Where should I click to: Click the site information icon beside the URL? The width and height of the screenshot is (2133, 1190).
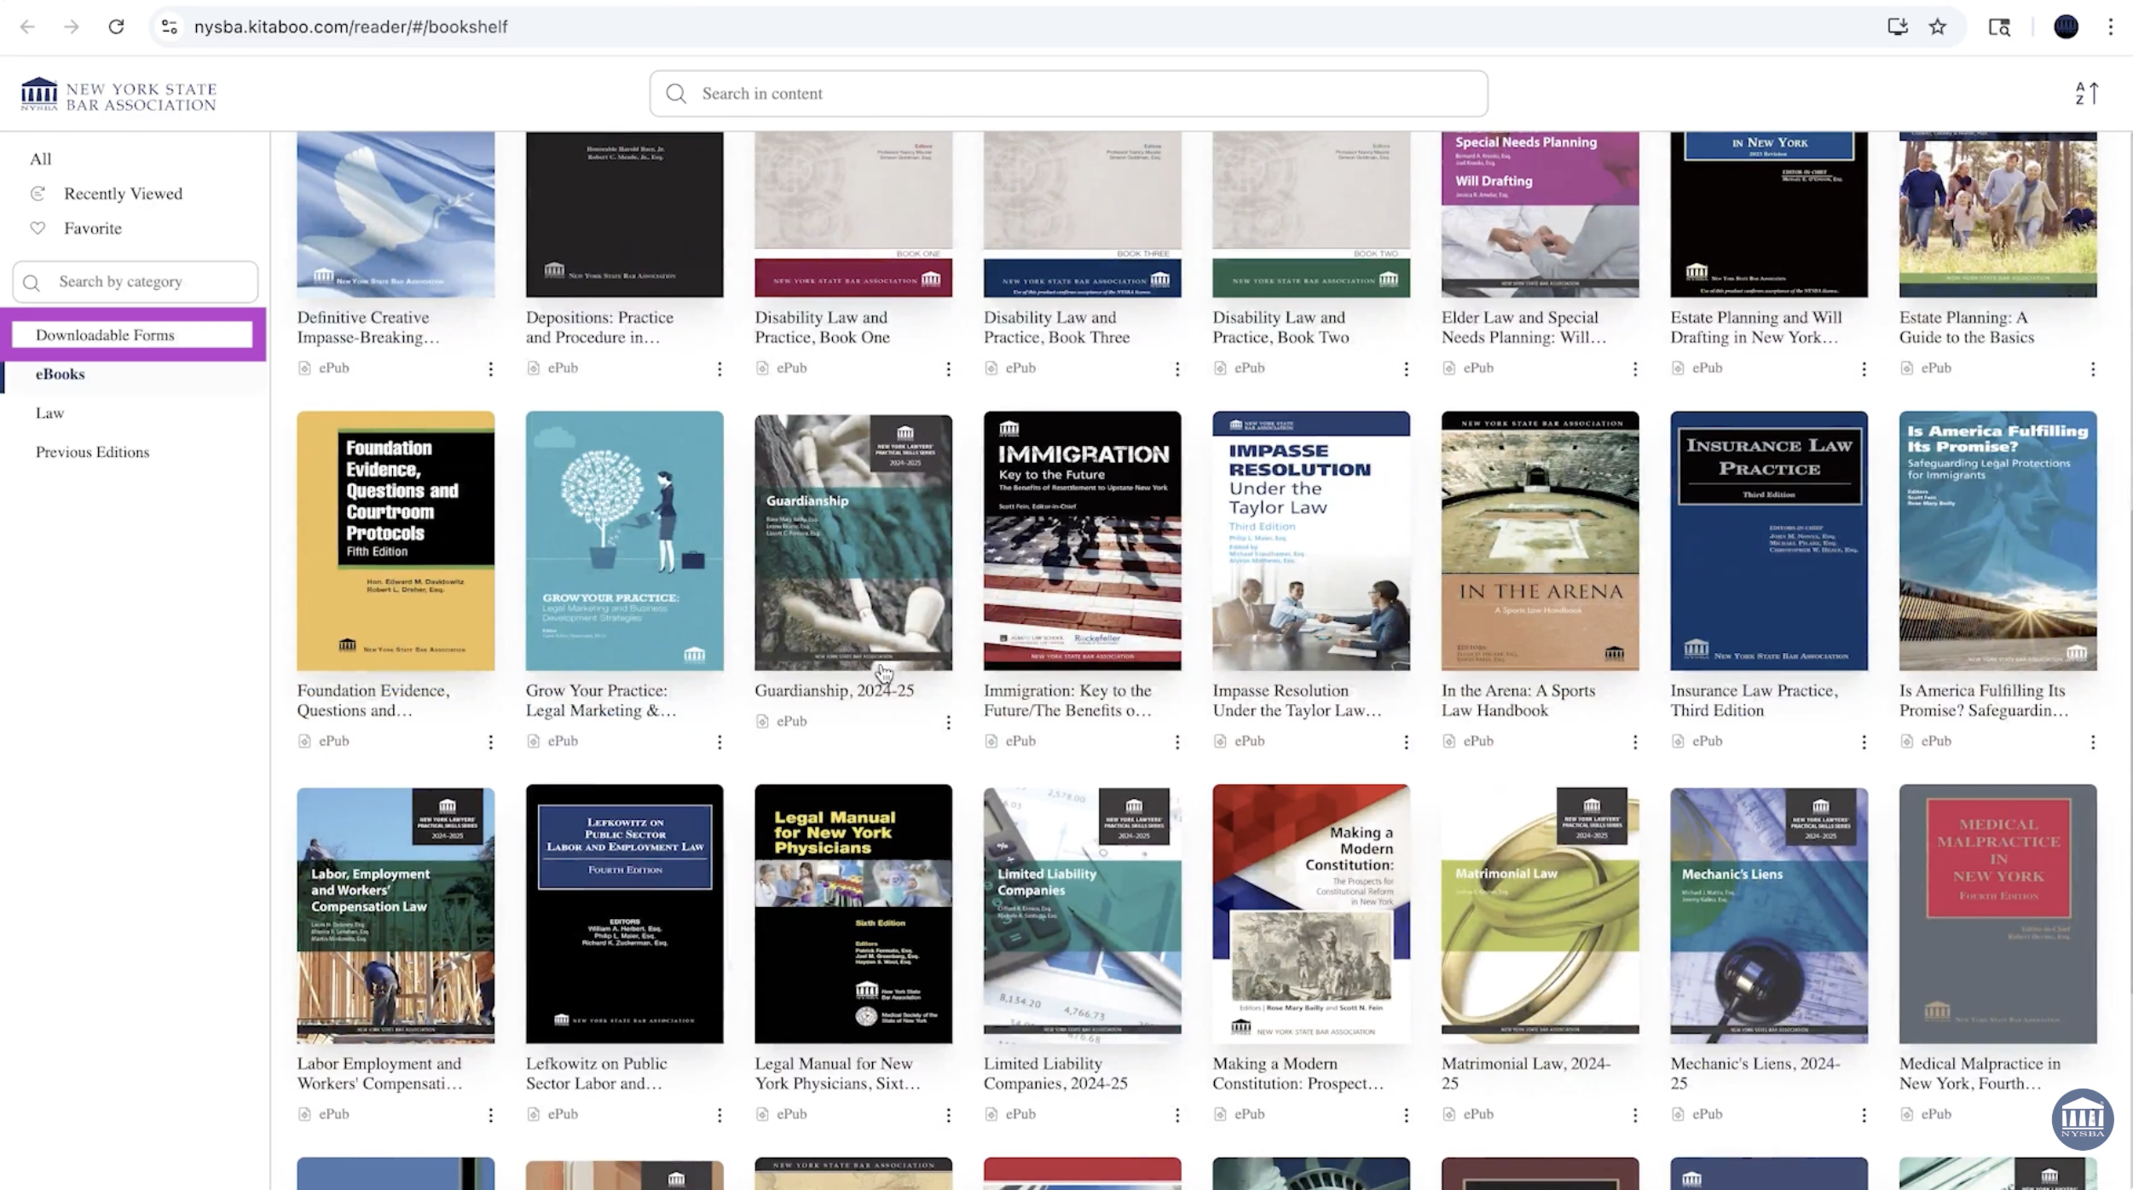pos(170,26)
